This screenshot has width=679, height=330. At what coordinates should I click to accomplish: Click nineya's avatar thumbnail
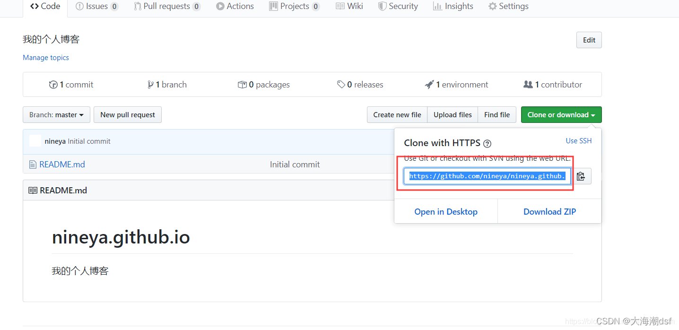click(35, 141)
